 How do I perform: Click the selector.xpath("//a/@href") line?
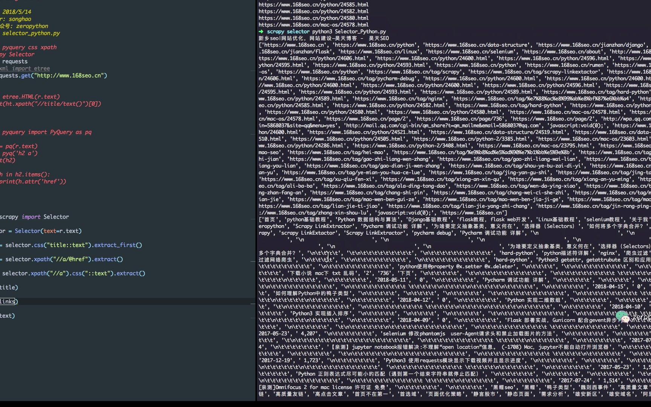click(x=62, y=259)
